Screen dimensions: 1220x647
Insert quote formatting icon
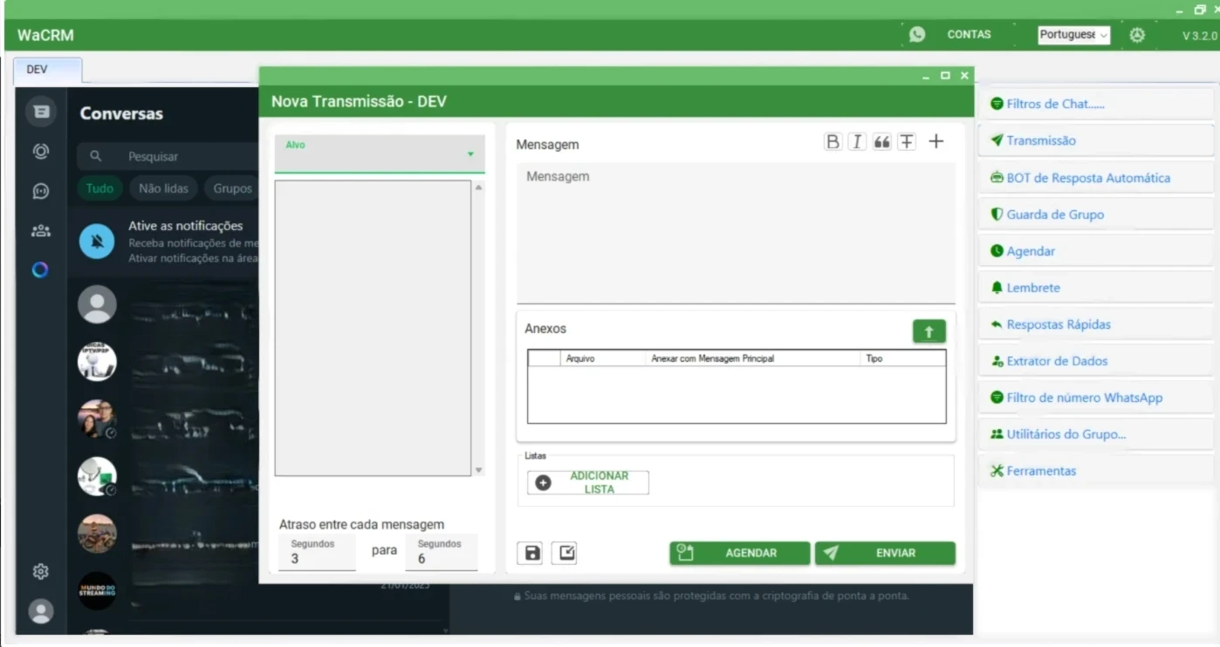click(882, 141)
